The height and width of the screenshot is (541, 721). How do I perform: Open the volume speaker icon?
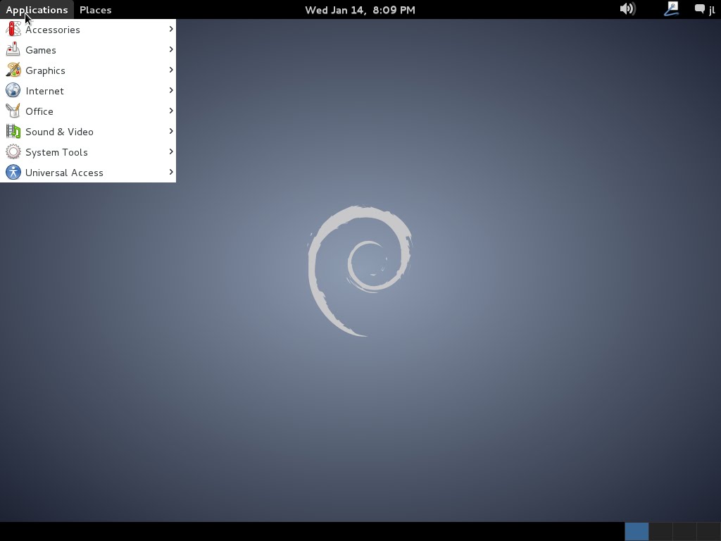point(627,9)
